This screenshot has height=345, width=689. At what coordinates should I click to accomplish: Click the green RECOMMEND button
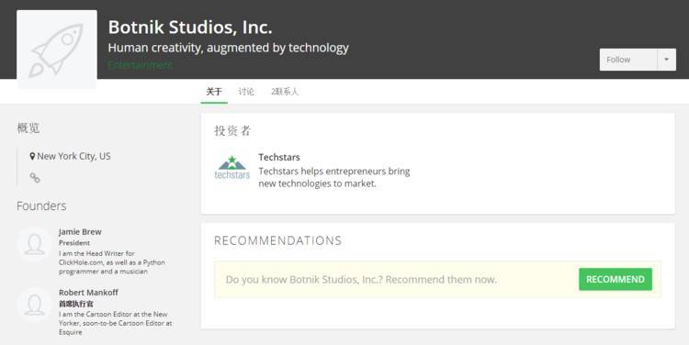pyautogui.click(x=616, y=280)
